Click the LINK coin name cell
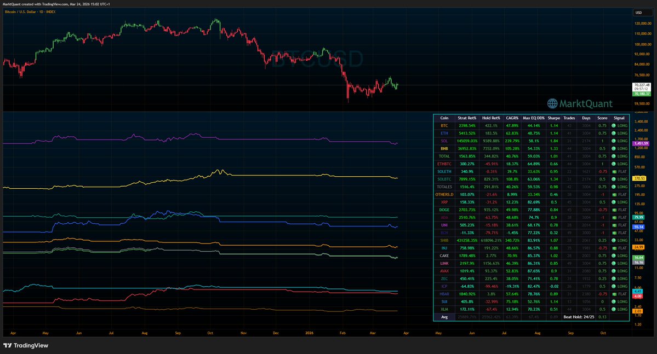Image resolution: width=657 pixels, height=354 pixels. click(444, 264)
